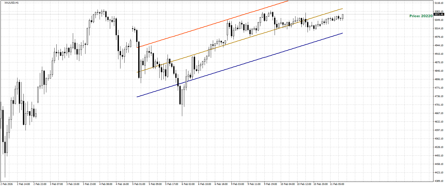Click the 4944.10 price axis label

[439, 45]
